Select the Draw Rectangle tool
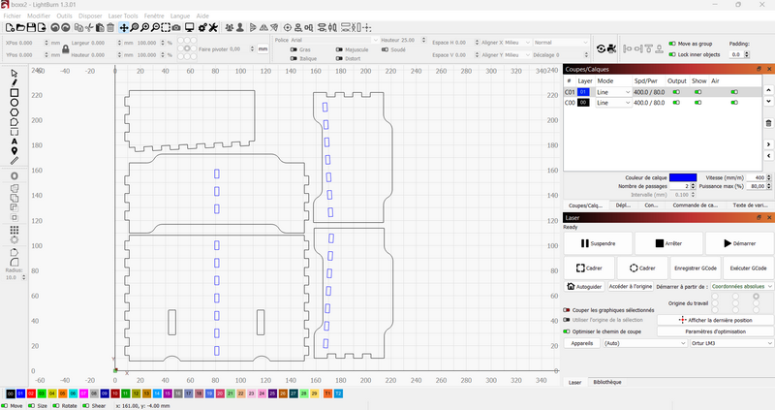This screenshot has height=410, width=775. tap(14, 92)
